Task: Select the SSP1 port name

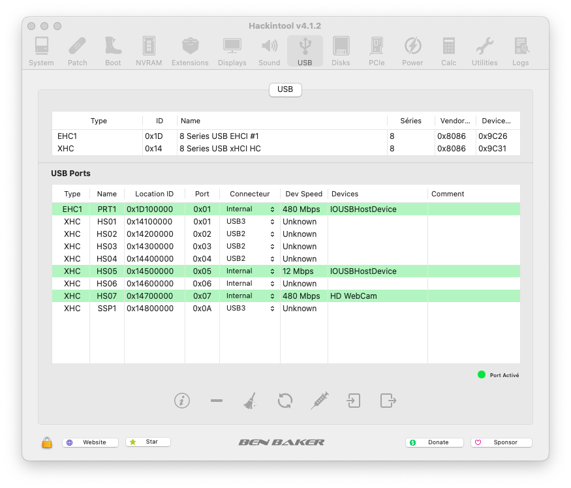Action: point(107,308)
